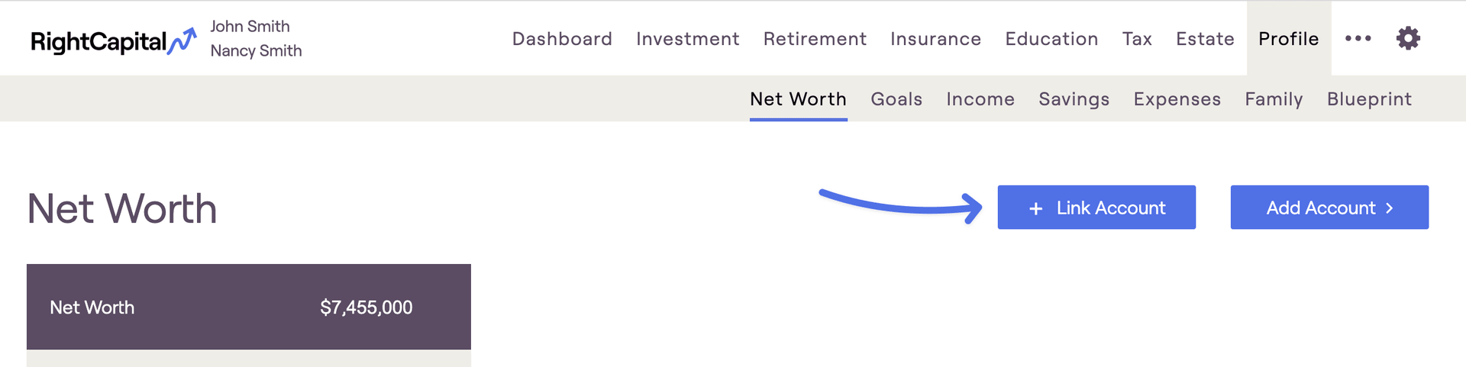Go to the Investment section
Screen dimensions: 1466x367
687,39
